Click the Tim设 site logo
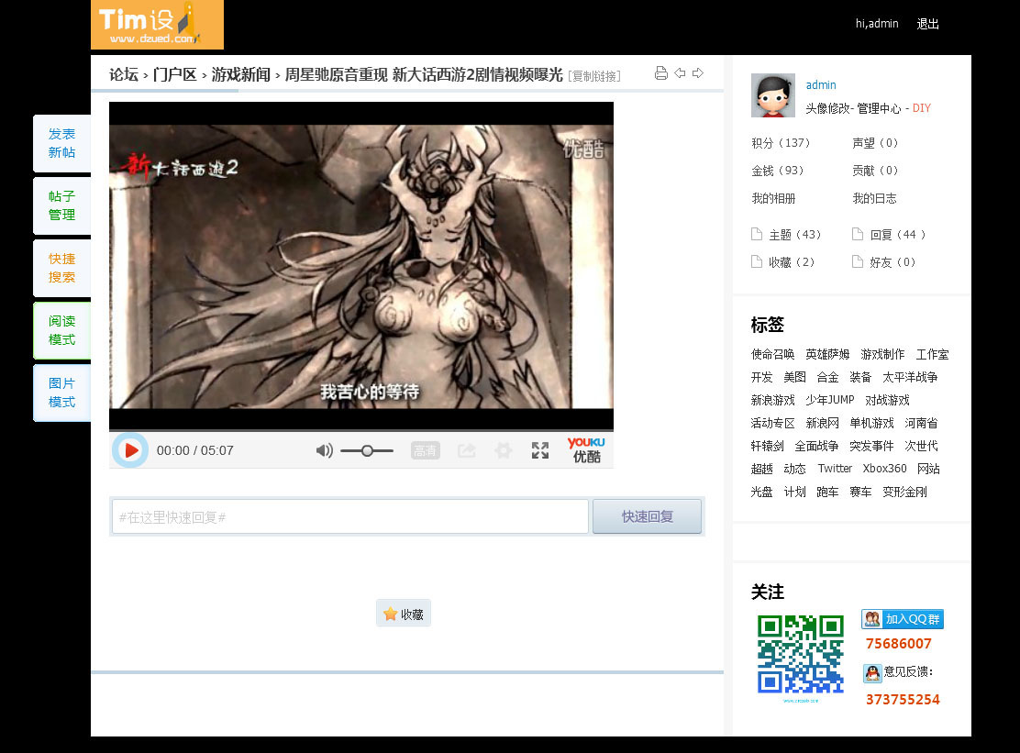 (158, 25)
